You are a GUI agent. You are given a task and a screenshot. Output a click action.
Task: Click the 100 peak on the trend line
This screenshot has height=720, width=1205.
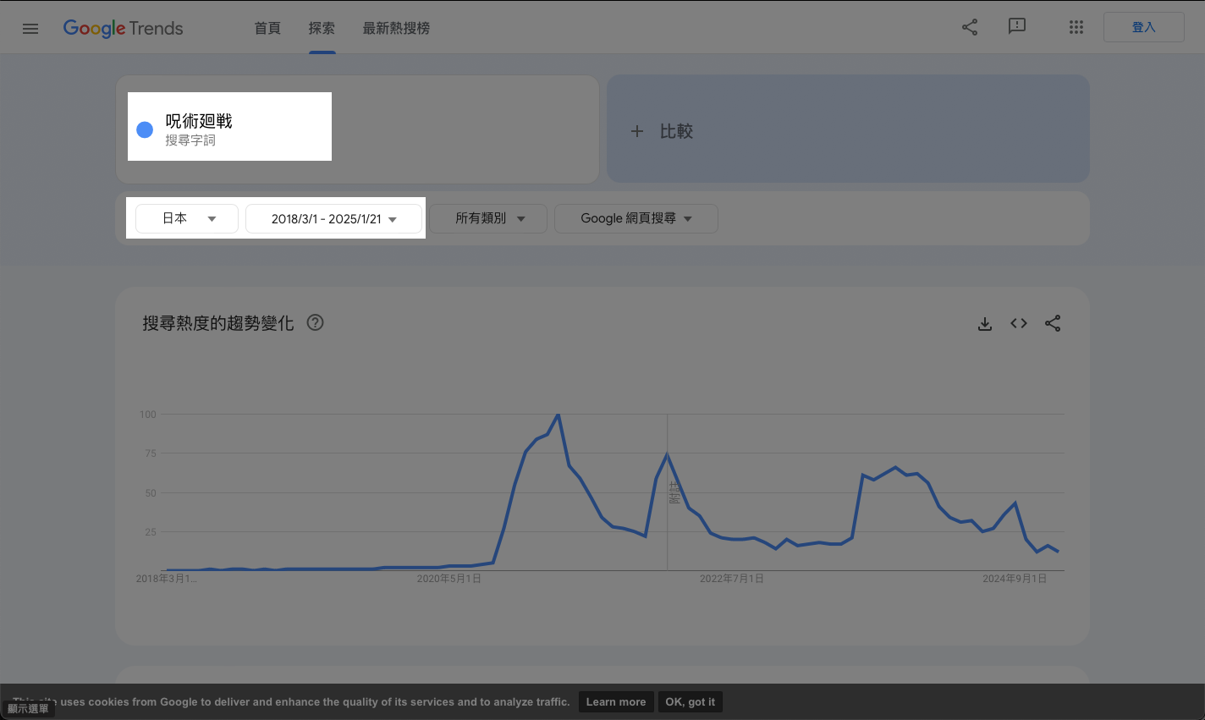pyautogui.click(x=558, y=415)
